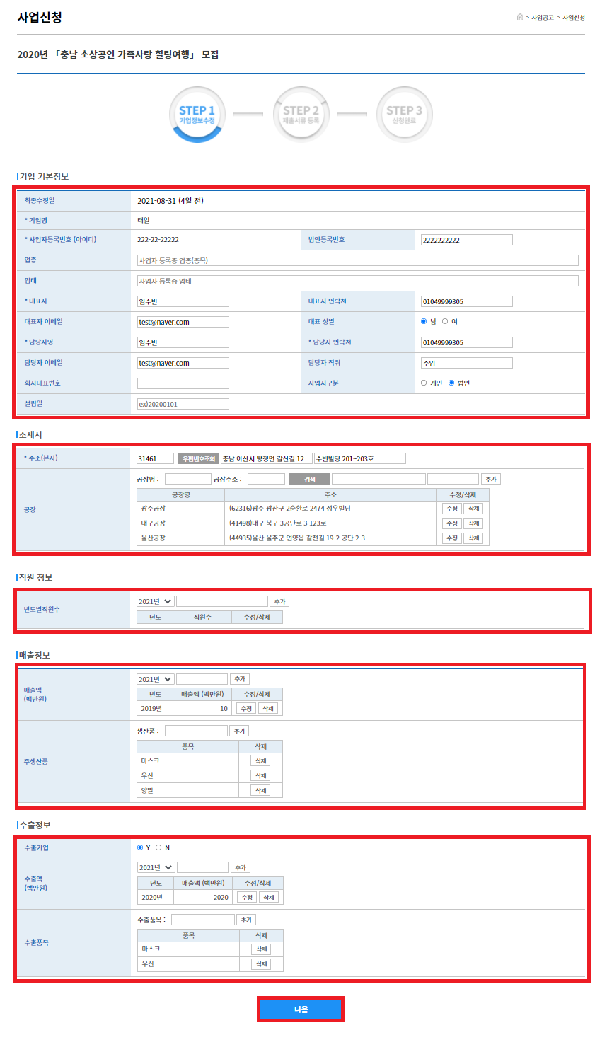Click the 업종 text field
607x1054 pixels.
[358, 260]
